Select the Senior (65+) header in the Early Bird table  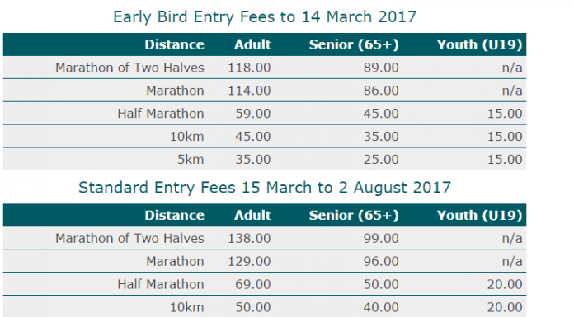354,44
